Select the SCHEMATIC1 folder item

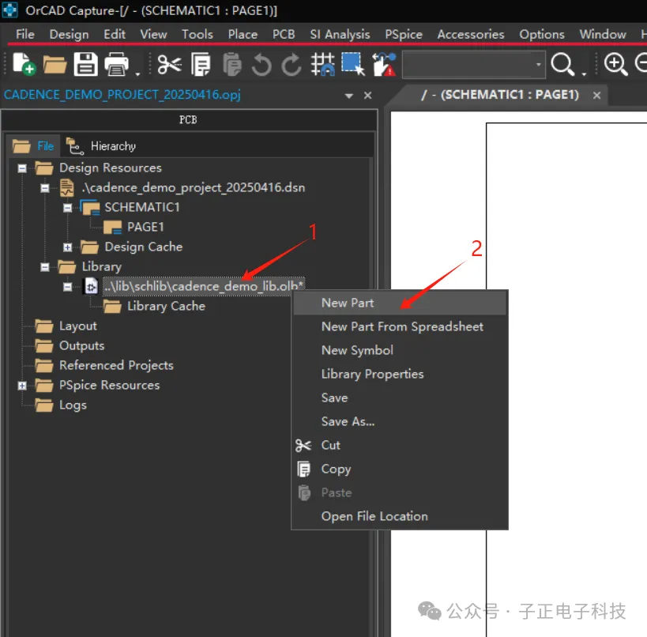point(142,207)
